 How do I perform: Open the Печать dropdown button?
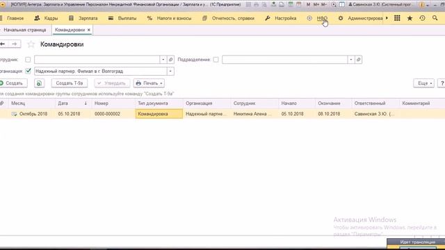point(149,83)
